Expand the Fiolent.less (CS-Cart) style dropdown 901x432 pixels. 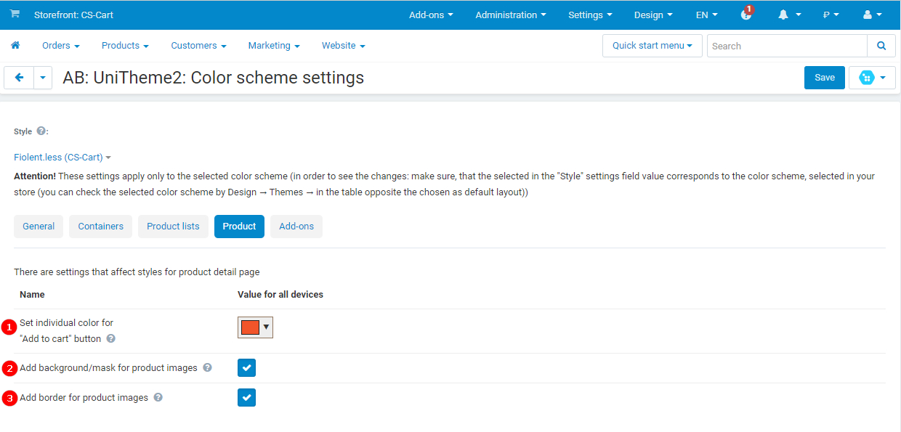point(62,157)
